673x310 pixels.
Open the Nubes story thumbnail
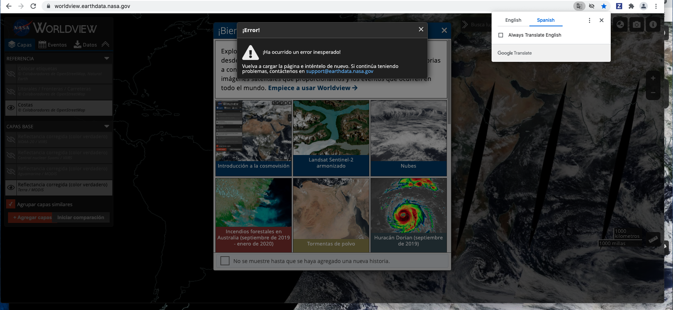(409, 138)
